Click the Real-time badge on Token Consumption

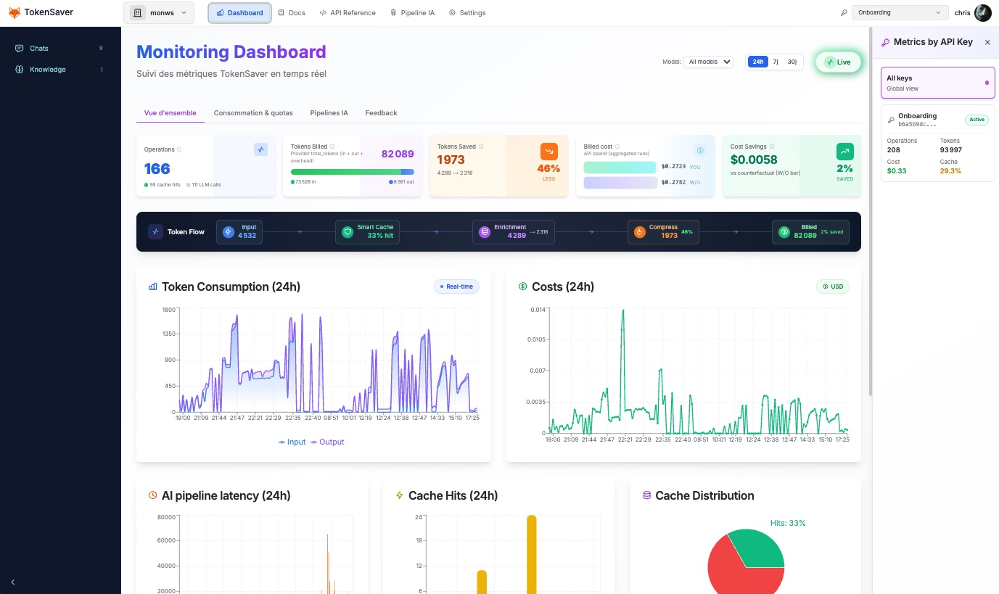coord(456,286)
